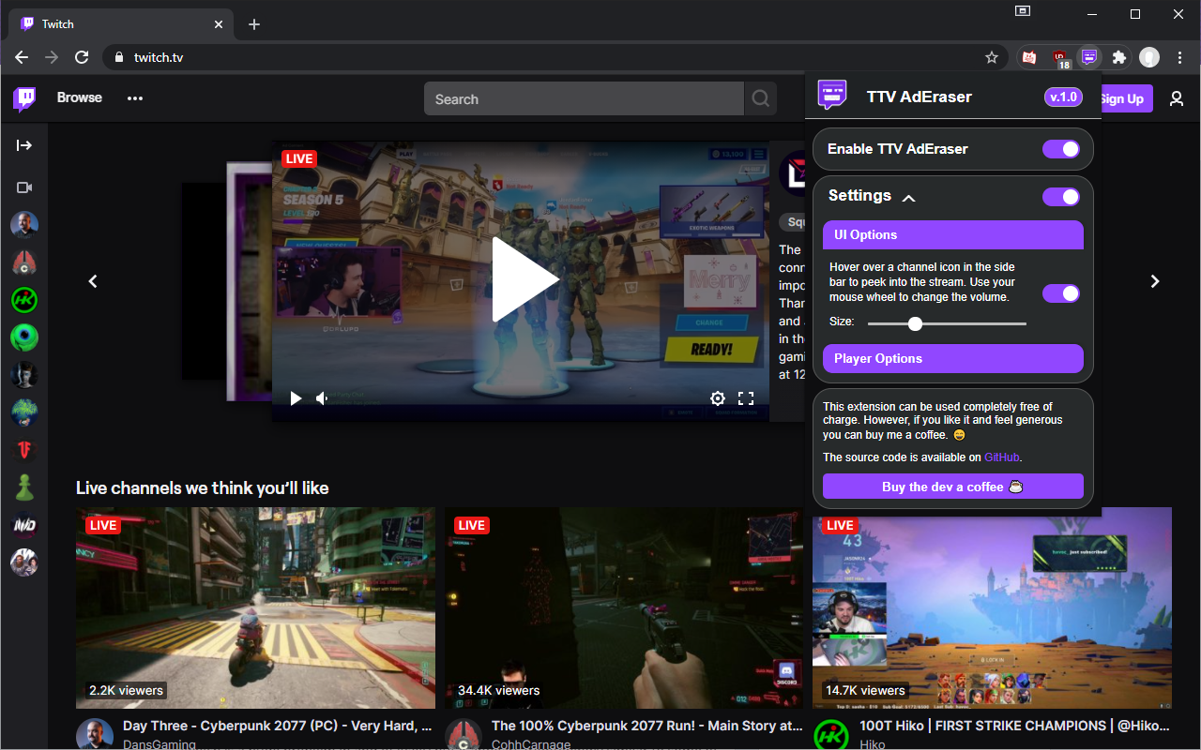Adjust the Size slider handle
Image resolution: width=1201 pixels, height=750 pixels.
click(x=915, y=323)
